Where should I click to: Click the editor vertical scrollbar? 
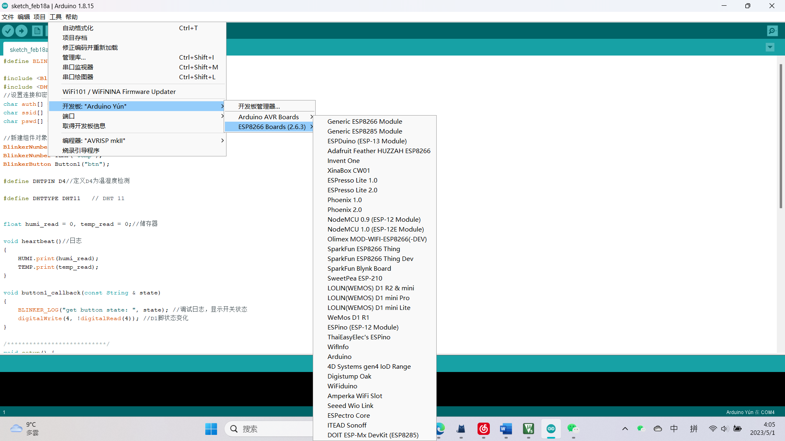pyautogui.click(x=781, y=136)
